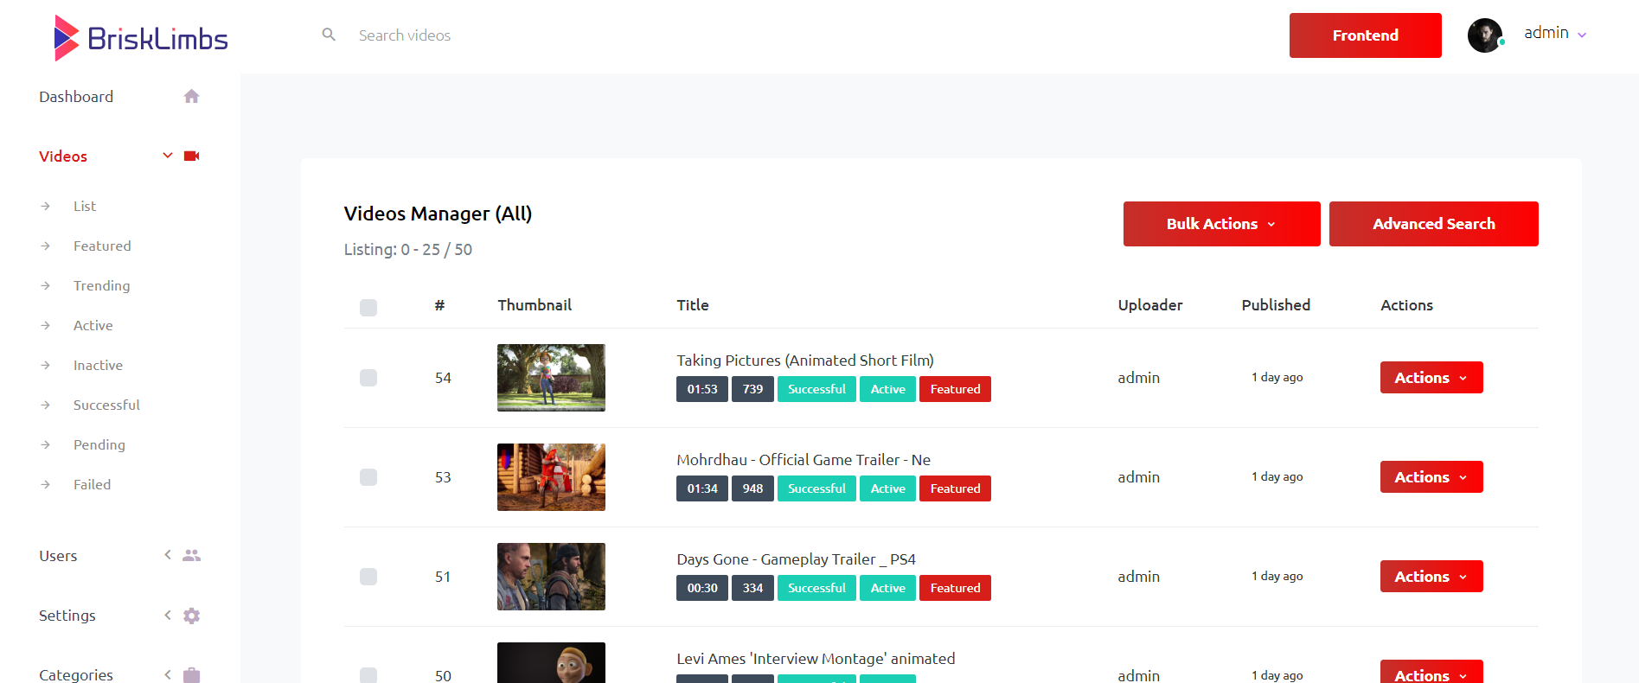The width and height of the screenshot is (1639, 683).
Task: Open the admin user dropdown
Action: [x=1554, y=34]
